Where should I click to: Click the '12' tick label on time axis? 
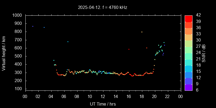(x=103, y=96)
